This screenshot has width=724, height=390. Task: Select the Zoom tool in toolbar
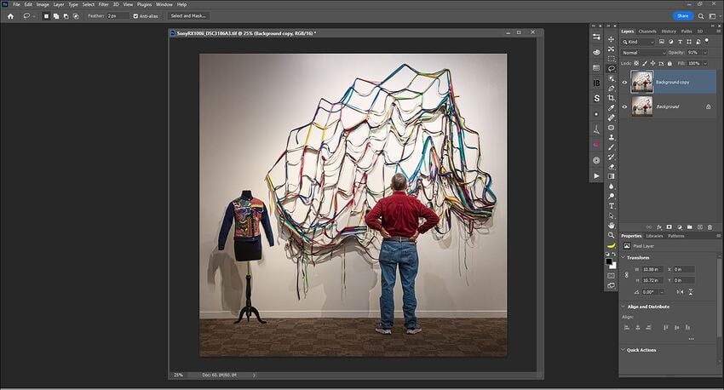[612, 235]
